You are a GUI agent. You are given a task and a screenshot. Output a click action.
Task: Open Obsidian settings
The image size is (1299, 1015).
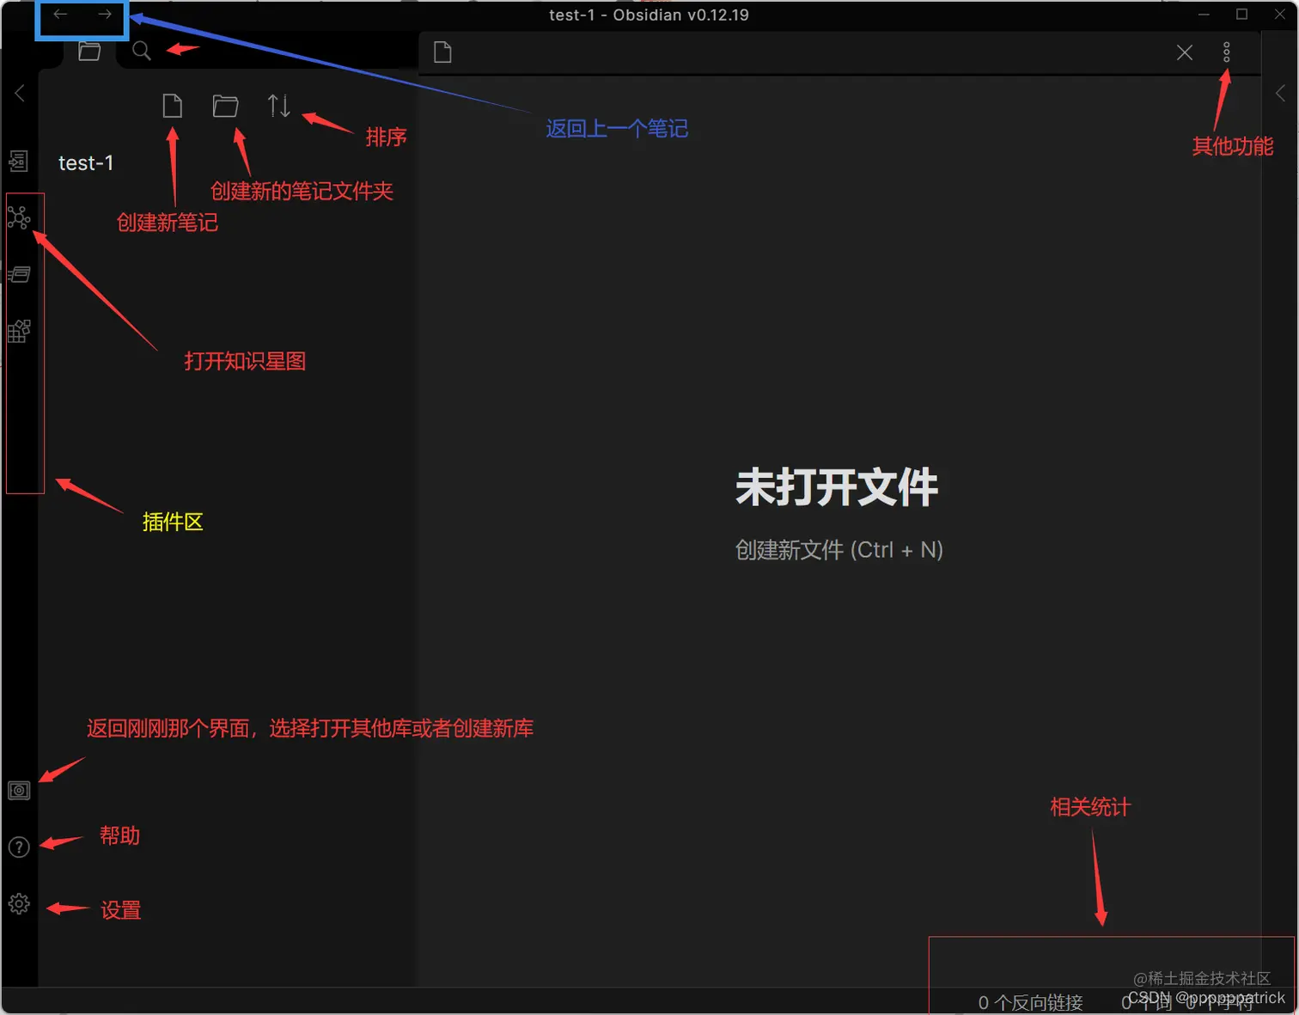coord(19,903)
